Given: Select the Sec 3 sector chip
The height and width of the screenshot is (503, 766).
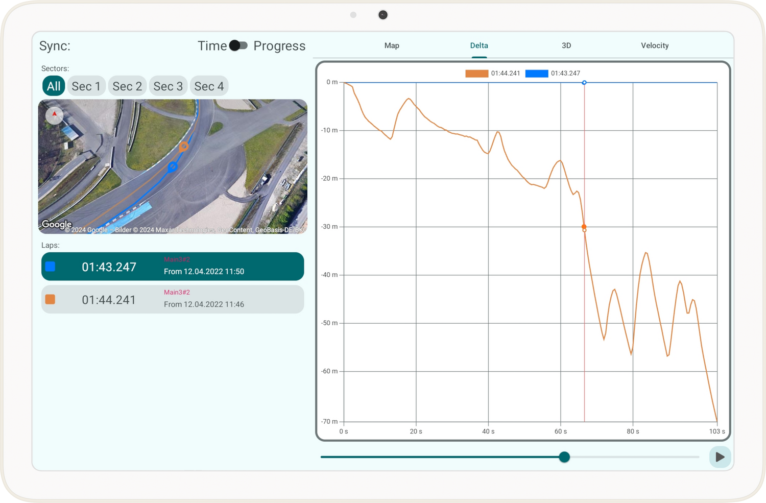Looking at the screenshot, I should (168, 86).
